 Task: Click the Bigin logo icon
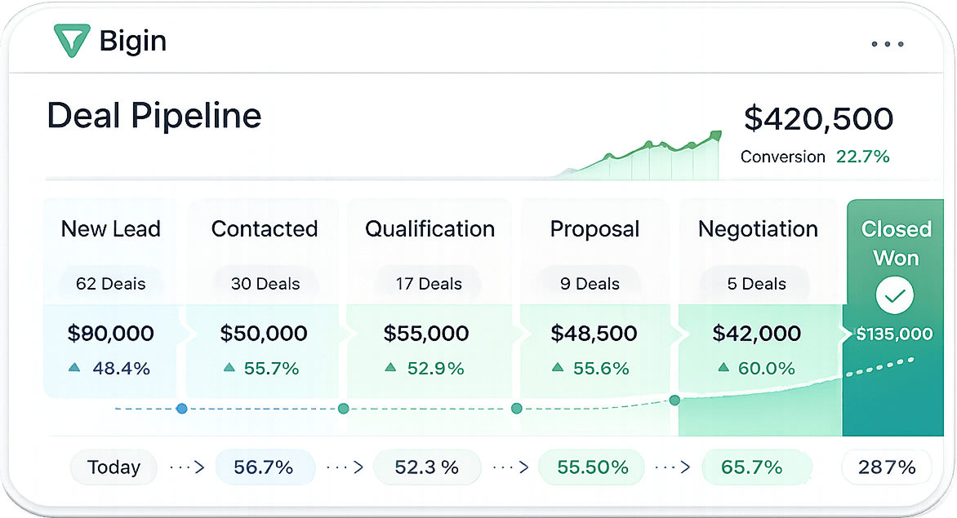coord(71,41)
